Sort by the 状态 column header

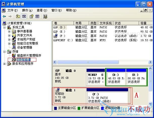coord(126,23)
